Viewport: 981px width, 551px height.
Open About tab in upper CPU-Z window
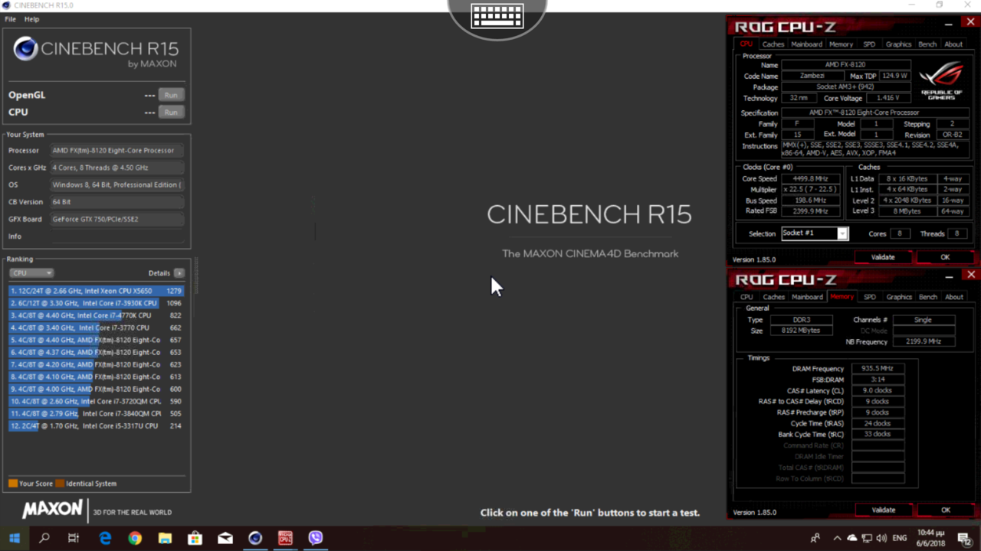point(953,44)
